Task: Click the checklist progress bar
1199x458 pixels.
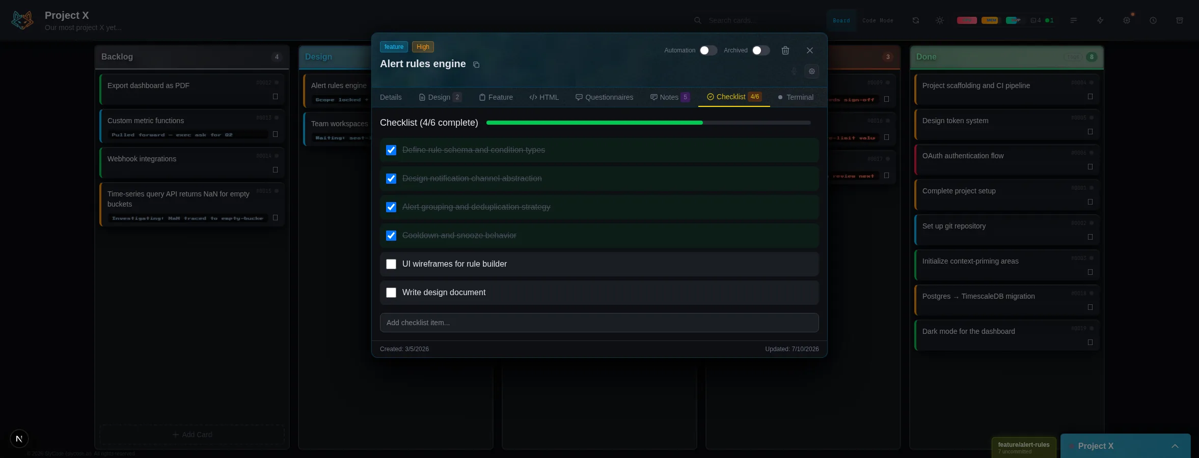Action: (648, 123)
